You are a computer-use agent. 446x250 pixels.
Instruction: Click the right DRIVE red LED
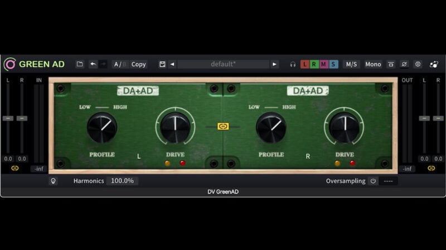(x=352, y=163)
